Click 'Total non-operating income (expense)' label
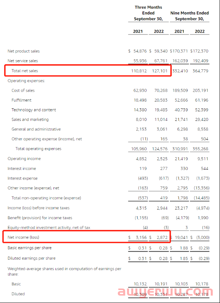The width and height of the screenshot is (220, 303). pos(46,198)
